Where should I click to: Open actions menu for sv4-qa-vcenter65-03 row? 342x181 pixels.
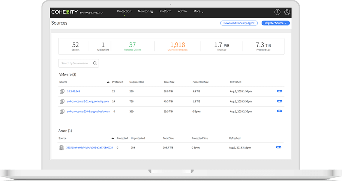(x=279, y=111)
